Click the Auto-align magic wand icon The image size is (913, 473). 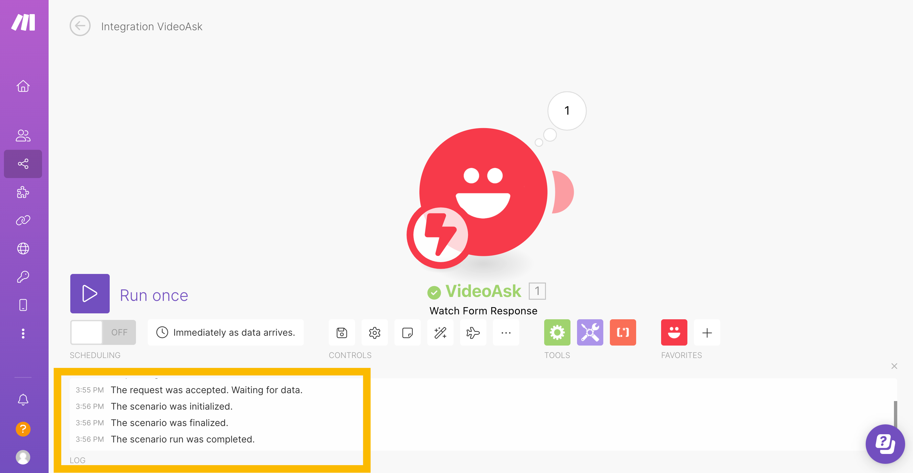point(440,333)
